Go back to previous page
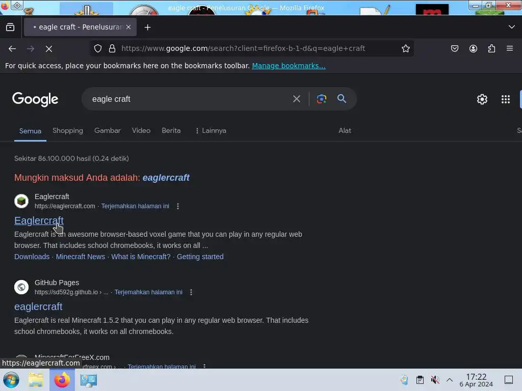 click(x=12, y=49)
